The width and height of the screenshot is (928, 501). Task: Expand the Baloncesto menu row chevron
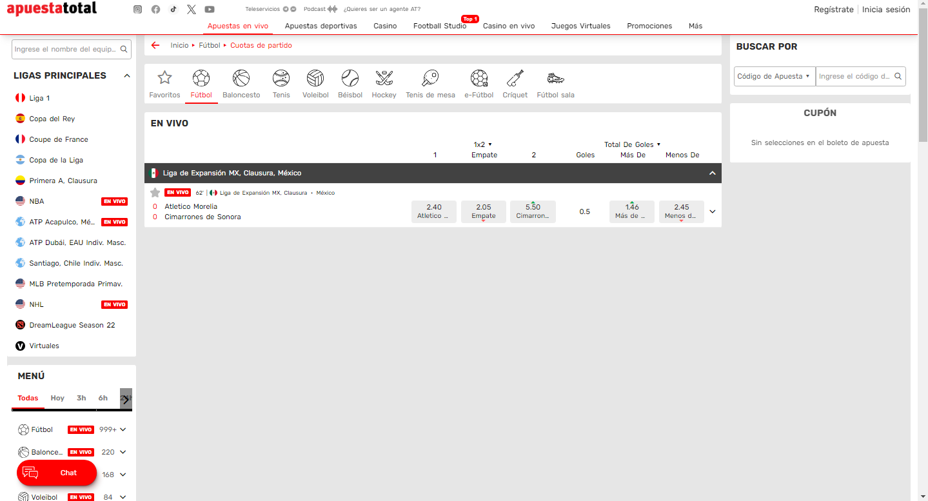pyautogui.click(x=123, y=452)
